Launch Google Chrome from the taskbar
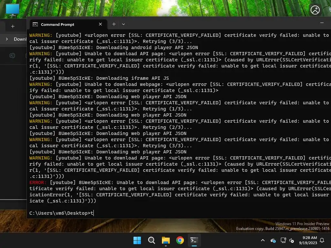 (x=180, y=240)
